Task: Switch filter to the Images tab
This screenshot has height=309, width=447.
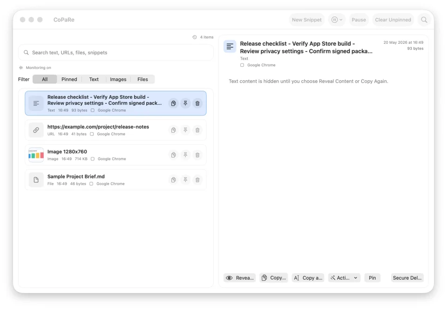Action: coord(118,79)
